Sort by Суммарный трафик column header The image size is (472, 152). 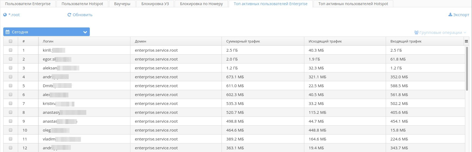[x=243, y=41]
